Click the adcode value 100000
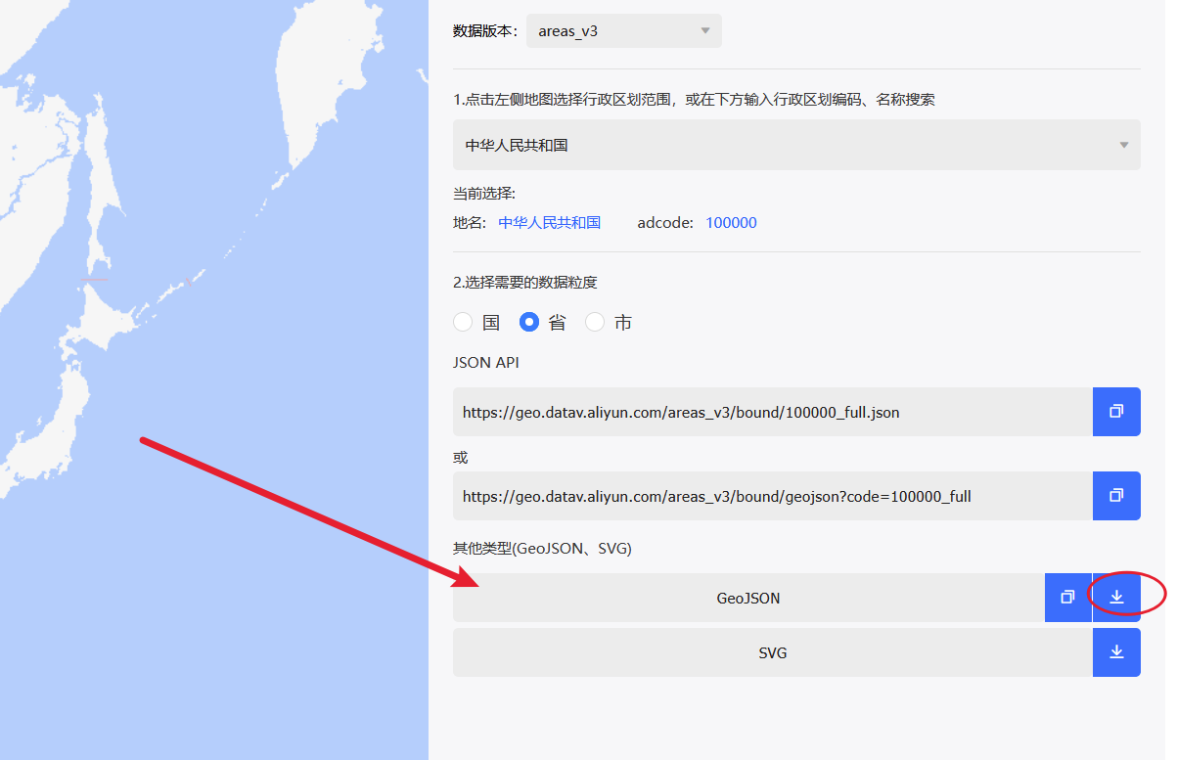The image size is (1177, 760). tap(731, 222)
